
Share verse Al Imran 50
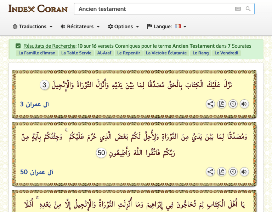[x=210, y=172]
